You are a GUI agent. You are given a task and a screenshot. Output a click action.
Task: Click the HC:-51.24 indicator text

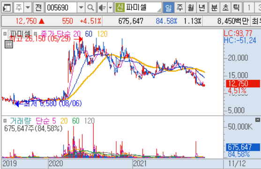pyautogui.click(x=240, y=41)
